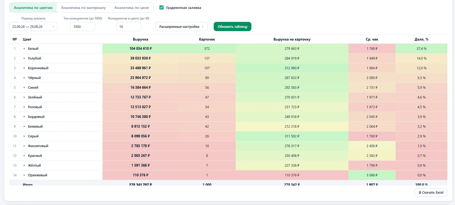Image resolution: width=455 pixels, height=205 pixels.
Task: Click the Выручка на карточку column header
Action: tap(292, 39)
